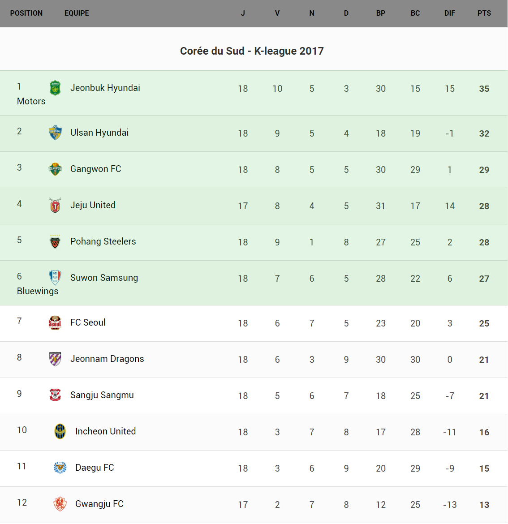This screenshot has width=508, height=524.
Task: Select the DIF column header
Action: [x=449, y=13]
